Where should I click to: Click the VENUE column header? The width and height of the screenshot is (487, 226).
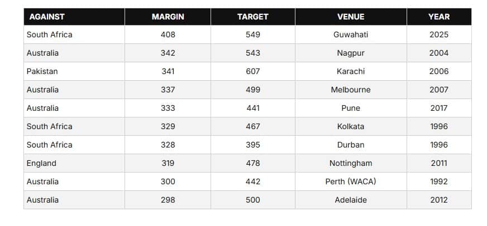coord(351,17)
